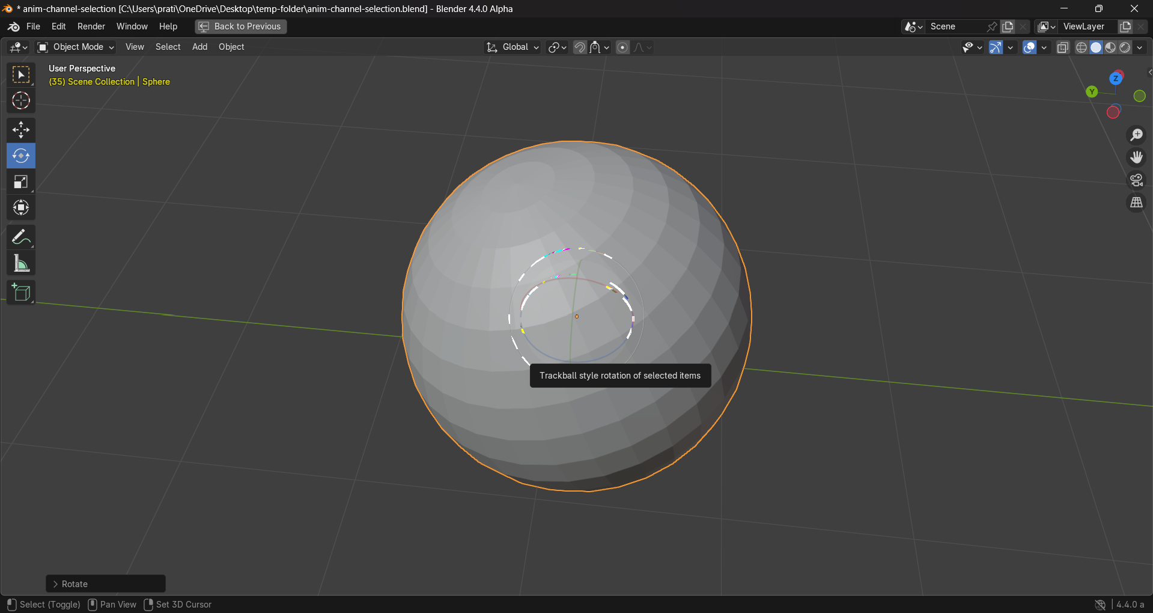Screen dimensions: 1153x613
Task: Switch to wireframe shading
Action: click(1081, 47)
